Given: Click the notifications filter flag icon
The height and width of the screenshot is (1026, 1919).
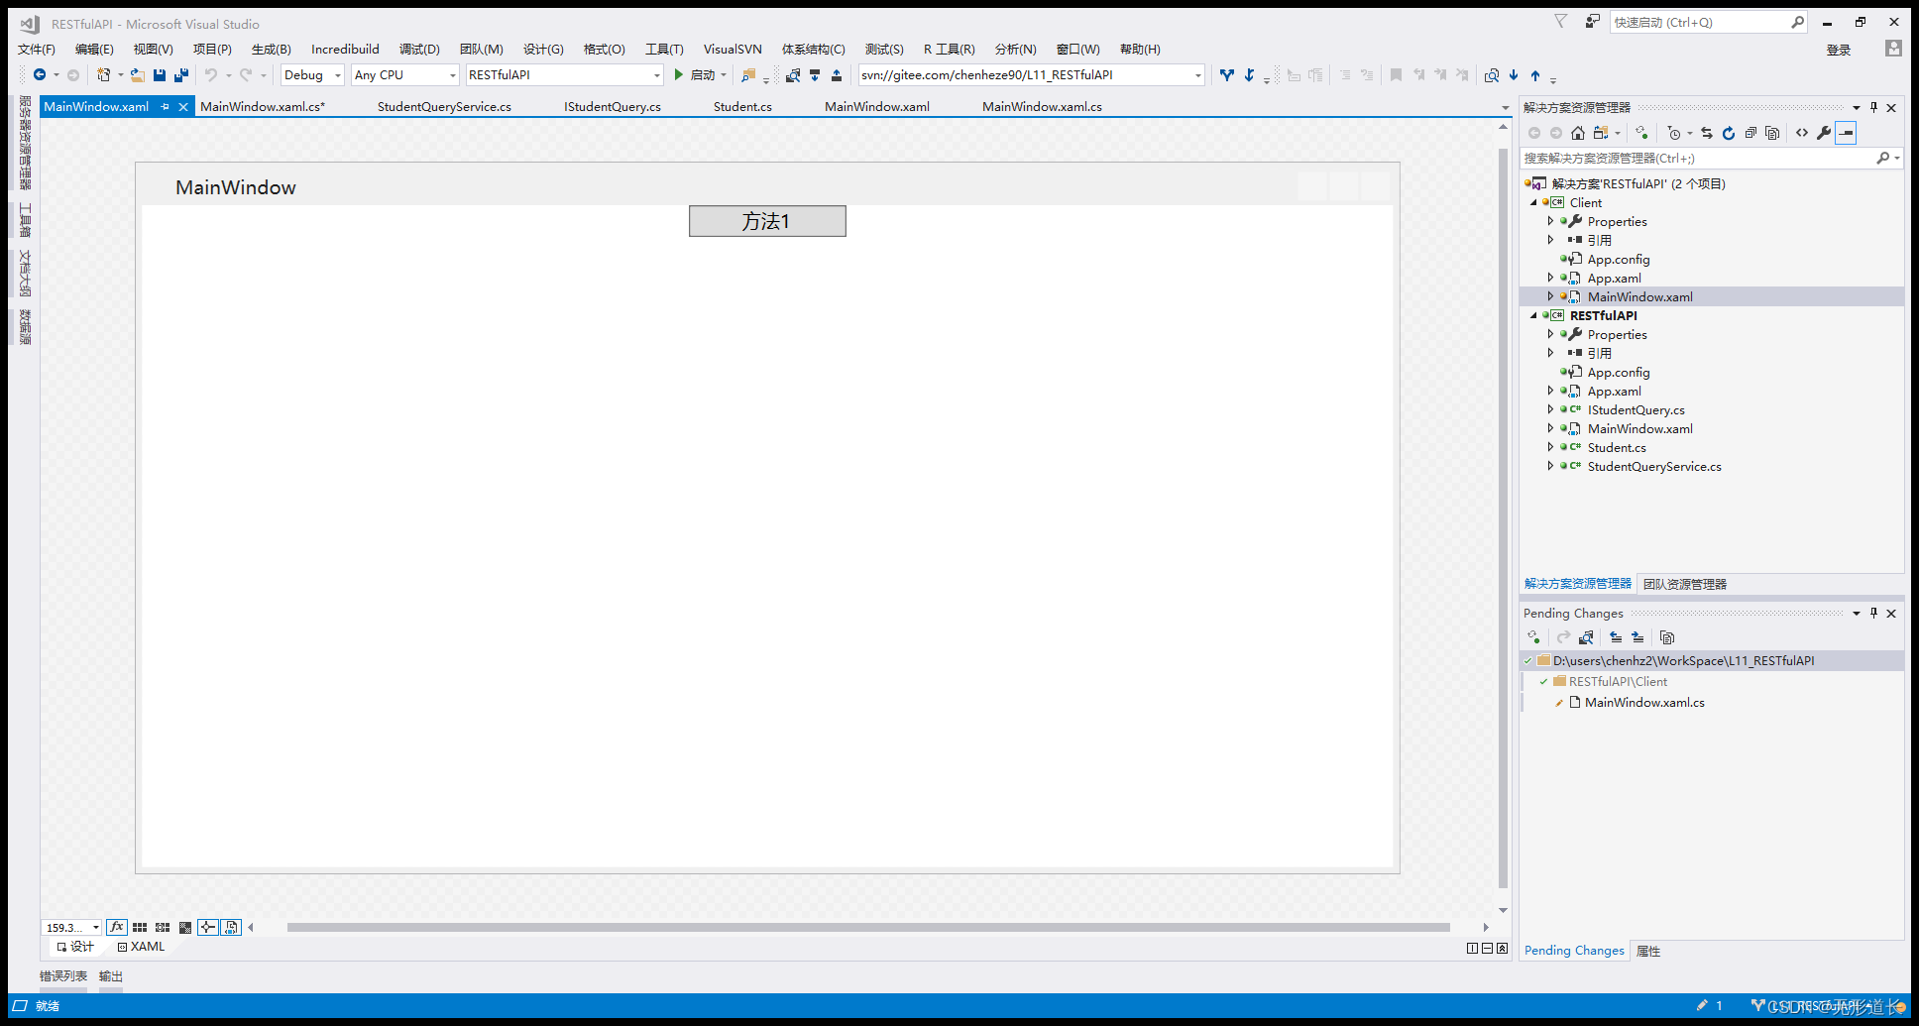Looking at the screenshot, I should pos(1561,22).
